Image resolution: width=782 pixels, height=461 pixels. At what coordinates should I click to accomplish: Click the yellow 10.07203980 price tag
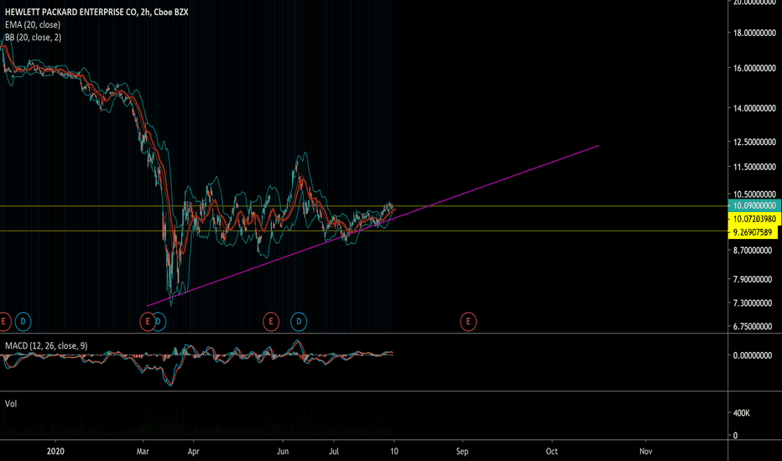click(754, 219)
